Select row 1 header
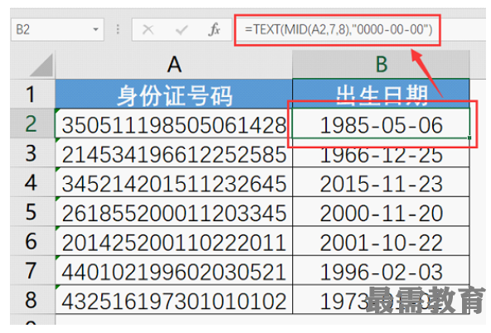This screenshot has width=491, height=333. (32, 94)
